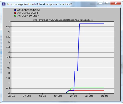
Task: Click the OPNET window icon in title bar
Action: (4, 4)
